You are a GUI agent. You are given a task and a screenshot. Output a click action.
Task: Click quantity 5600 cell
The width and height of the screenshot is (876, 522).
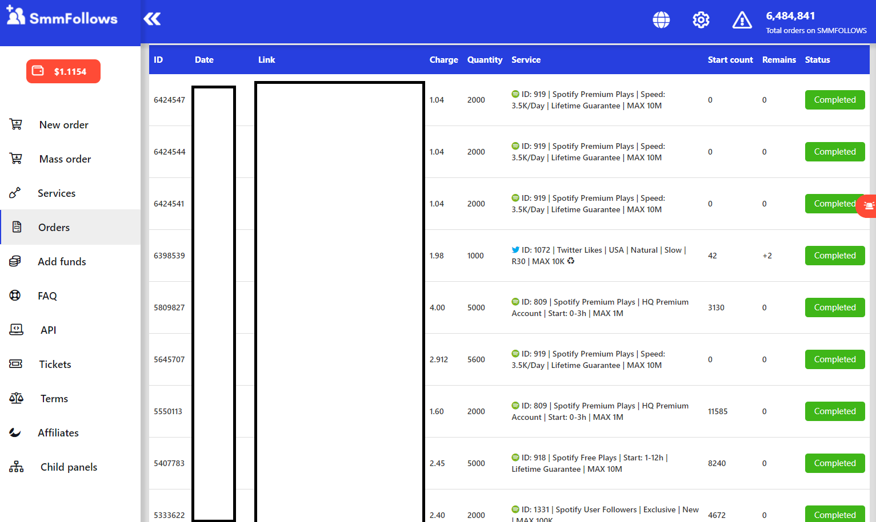[476, 359]
